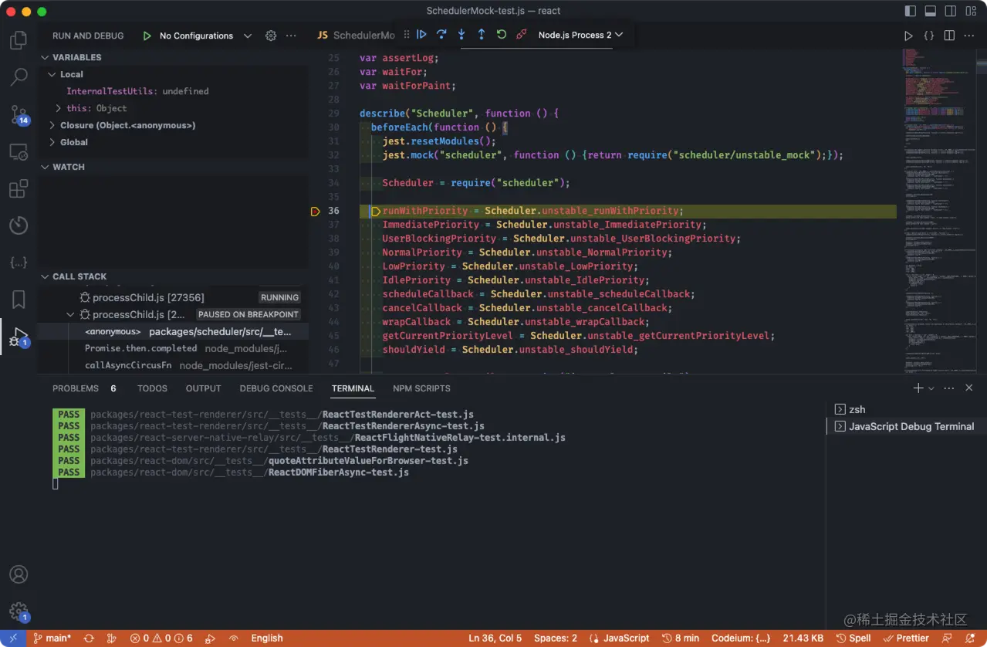This screenshot has width=987, height=647.
Task: Click Step Into in the debug toolbar
Action: [x=461, y=35]
